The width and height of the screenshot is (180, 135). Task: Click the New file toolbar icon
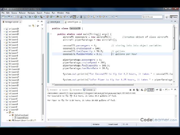[x=3, y=17]
